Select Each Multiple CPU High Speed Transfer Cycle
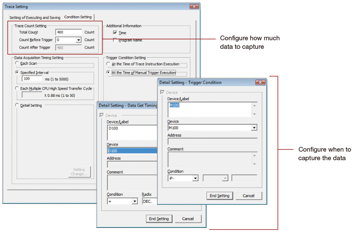352x233 pixels. coord(17,88)
